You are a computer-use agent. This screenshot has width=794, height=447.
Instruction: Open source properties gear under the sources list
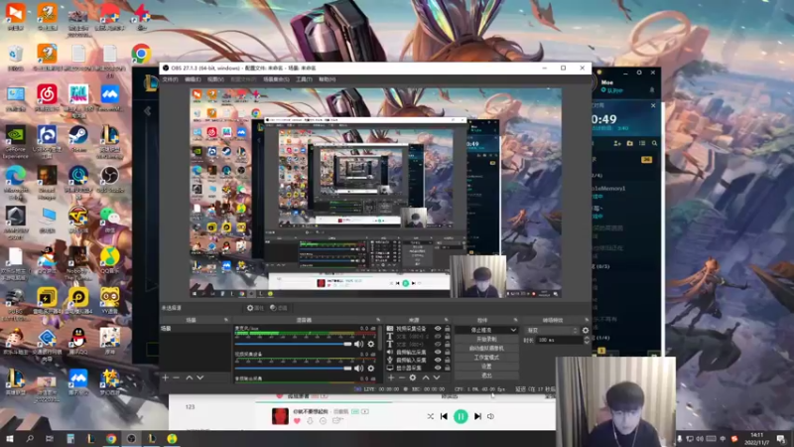pyautogui.click(x=413, y=377)
